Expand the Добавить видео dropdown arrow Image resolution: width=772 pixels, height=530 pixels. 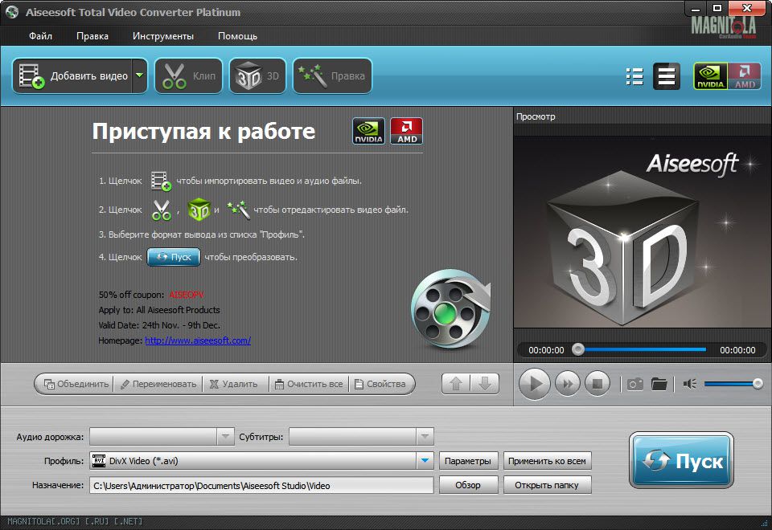tap(140, 76)
